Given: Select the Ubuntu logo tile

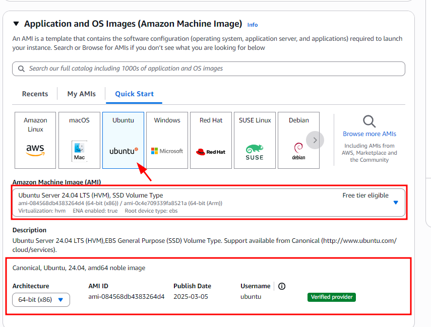Looking at the screenshot, I should (123, 140).
